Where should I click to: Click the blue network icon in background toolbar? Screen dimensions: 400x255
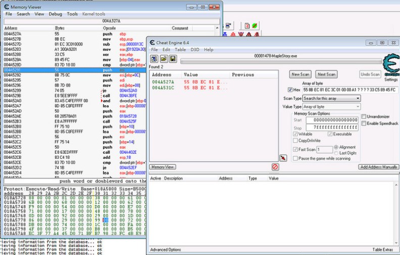(225, 34)
